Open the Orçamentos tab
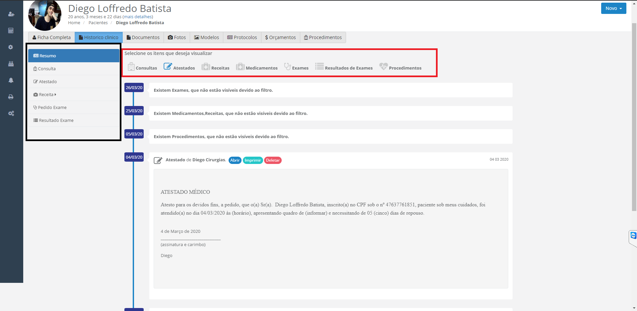Screen dimensions: 637x311 click(x=280, y=37)
